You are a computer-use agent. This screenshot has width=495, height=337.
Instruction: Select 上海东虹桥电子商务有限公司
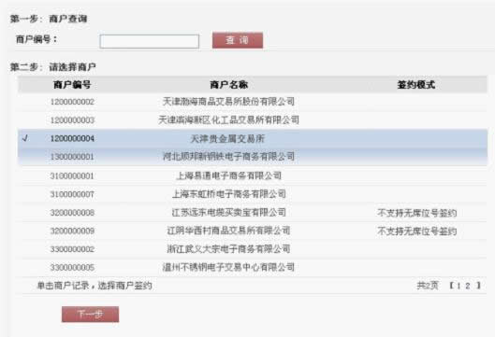(x=228, y=193)
